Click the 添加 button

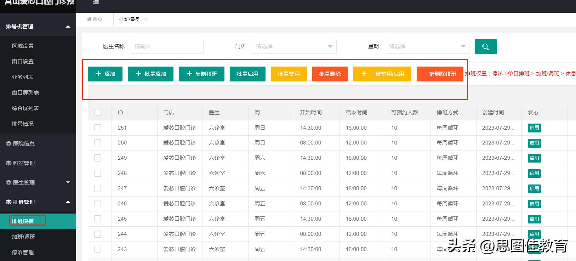(x=105, y=74)
